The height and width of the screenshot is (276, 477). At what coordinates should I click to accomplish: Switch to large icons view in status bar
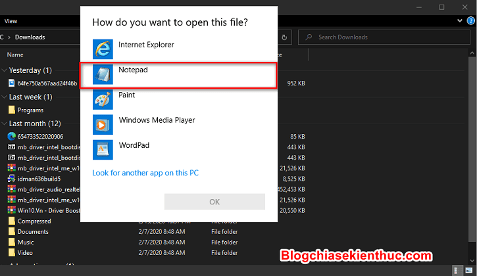469,270
